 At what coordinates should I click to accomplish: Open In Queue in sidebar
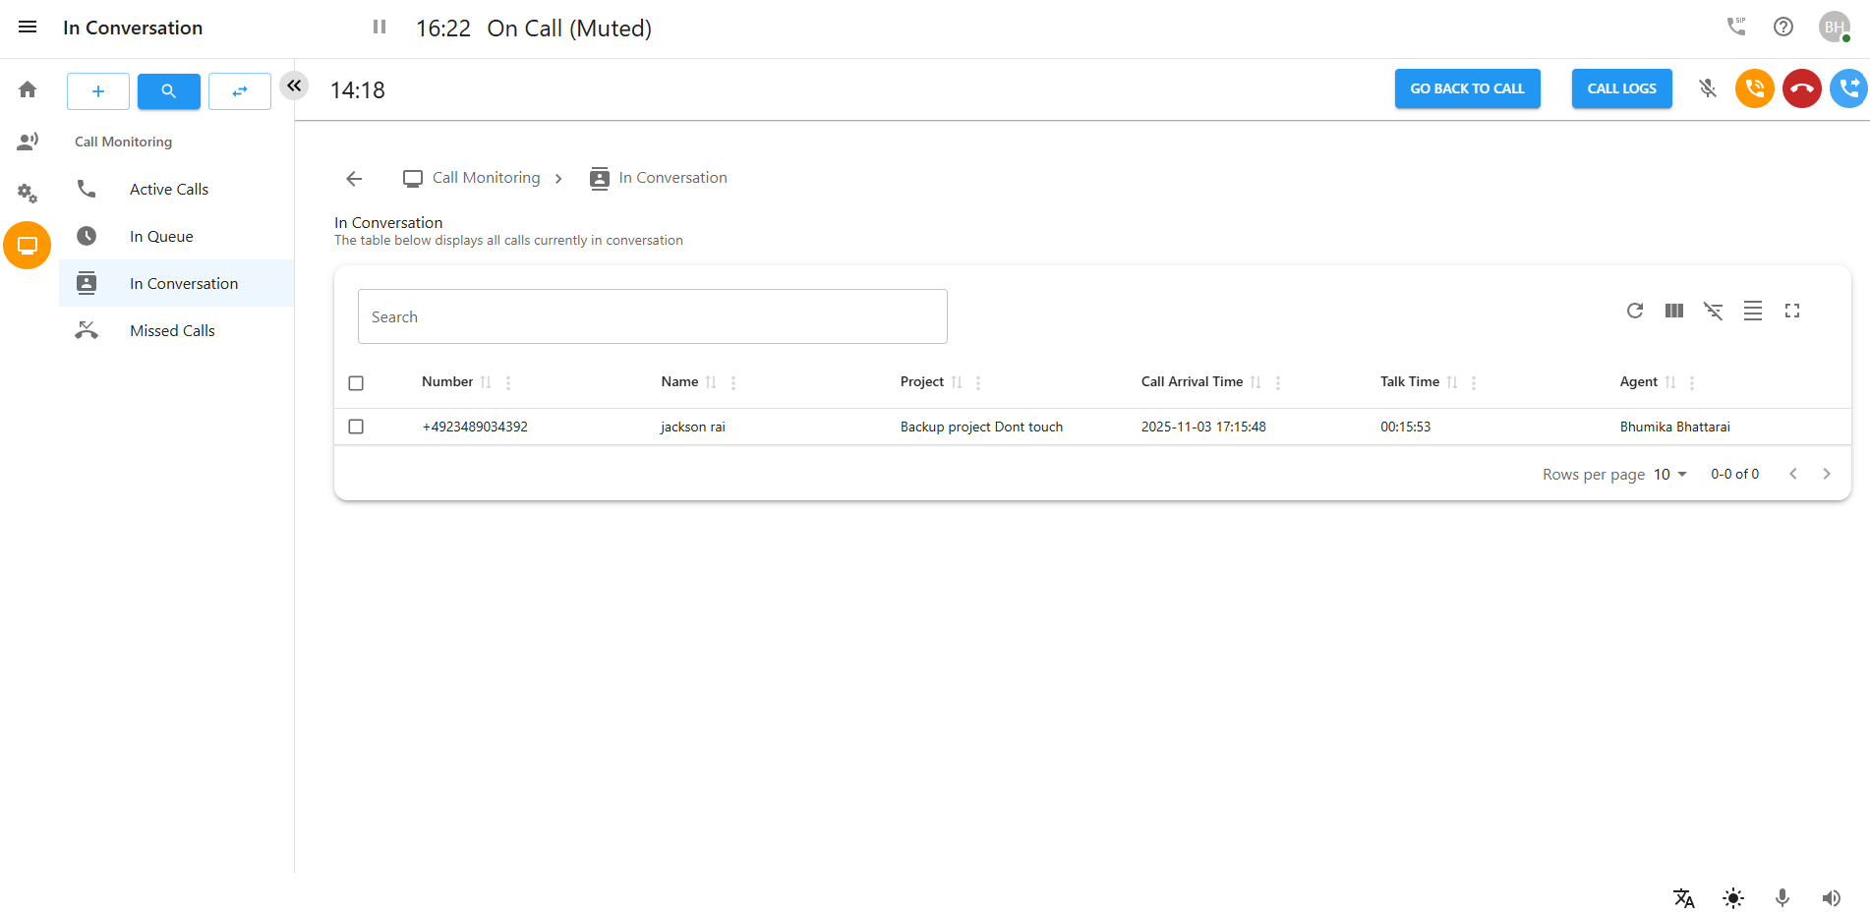pyautogui.click(x=161, y=237)
